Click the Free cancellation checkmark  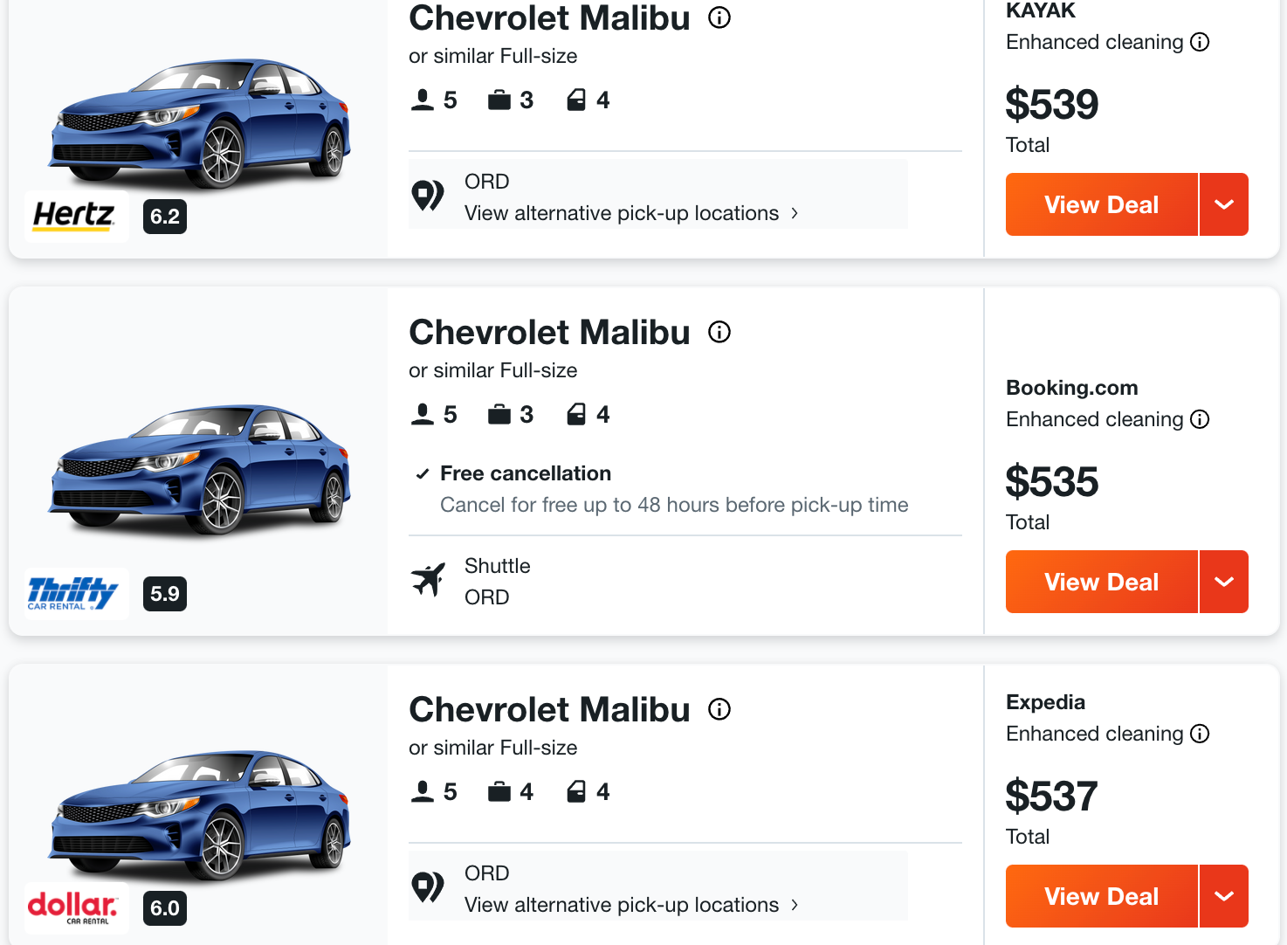click(423, 473)
